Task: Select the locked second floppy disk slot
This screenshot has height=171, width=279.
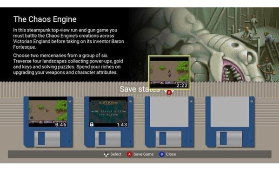Action: (108, 122)
